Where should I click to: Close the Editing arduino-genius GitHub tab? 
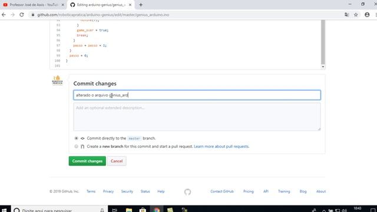pyautogui.click(x=130, y=5)
